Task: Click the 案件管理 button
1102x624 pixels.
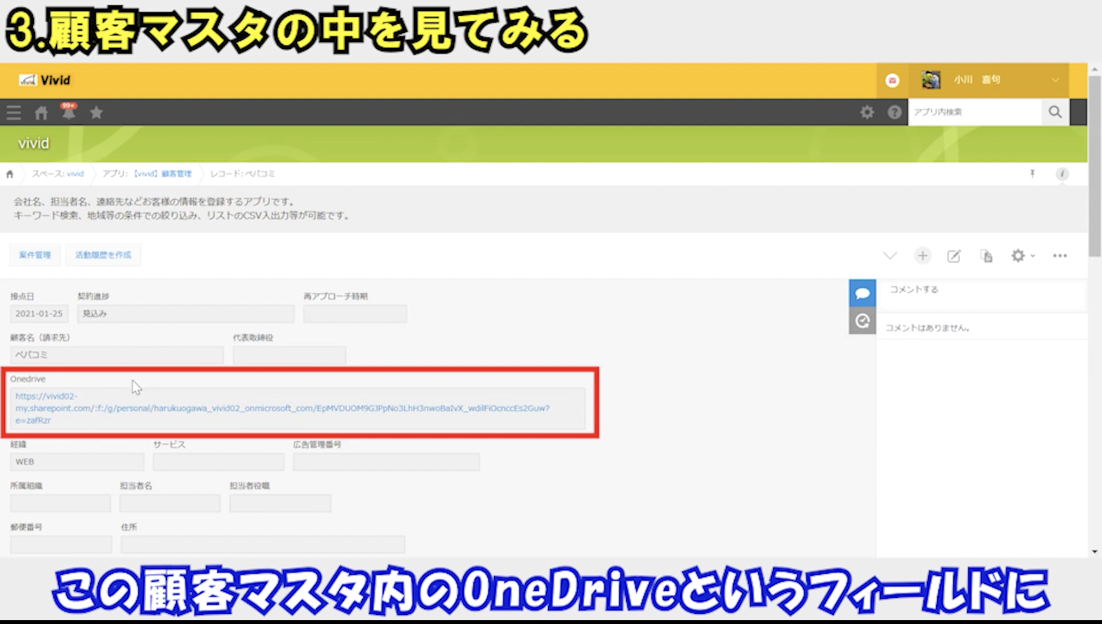Action: (35, 255)
